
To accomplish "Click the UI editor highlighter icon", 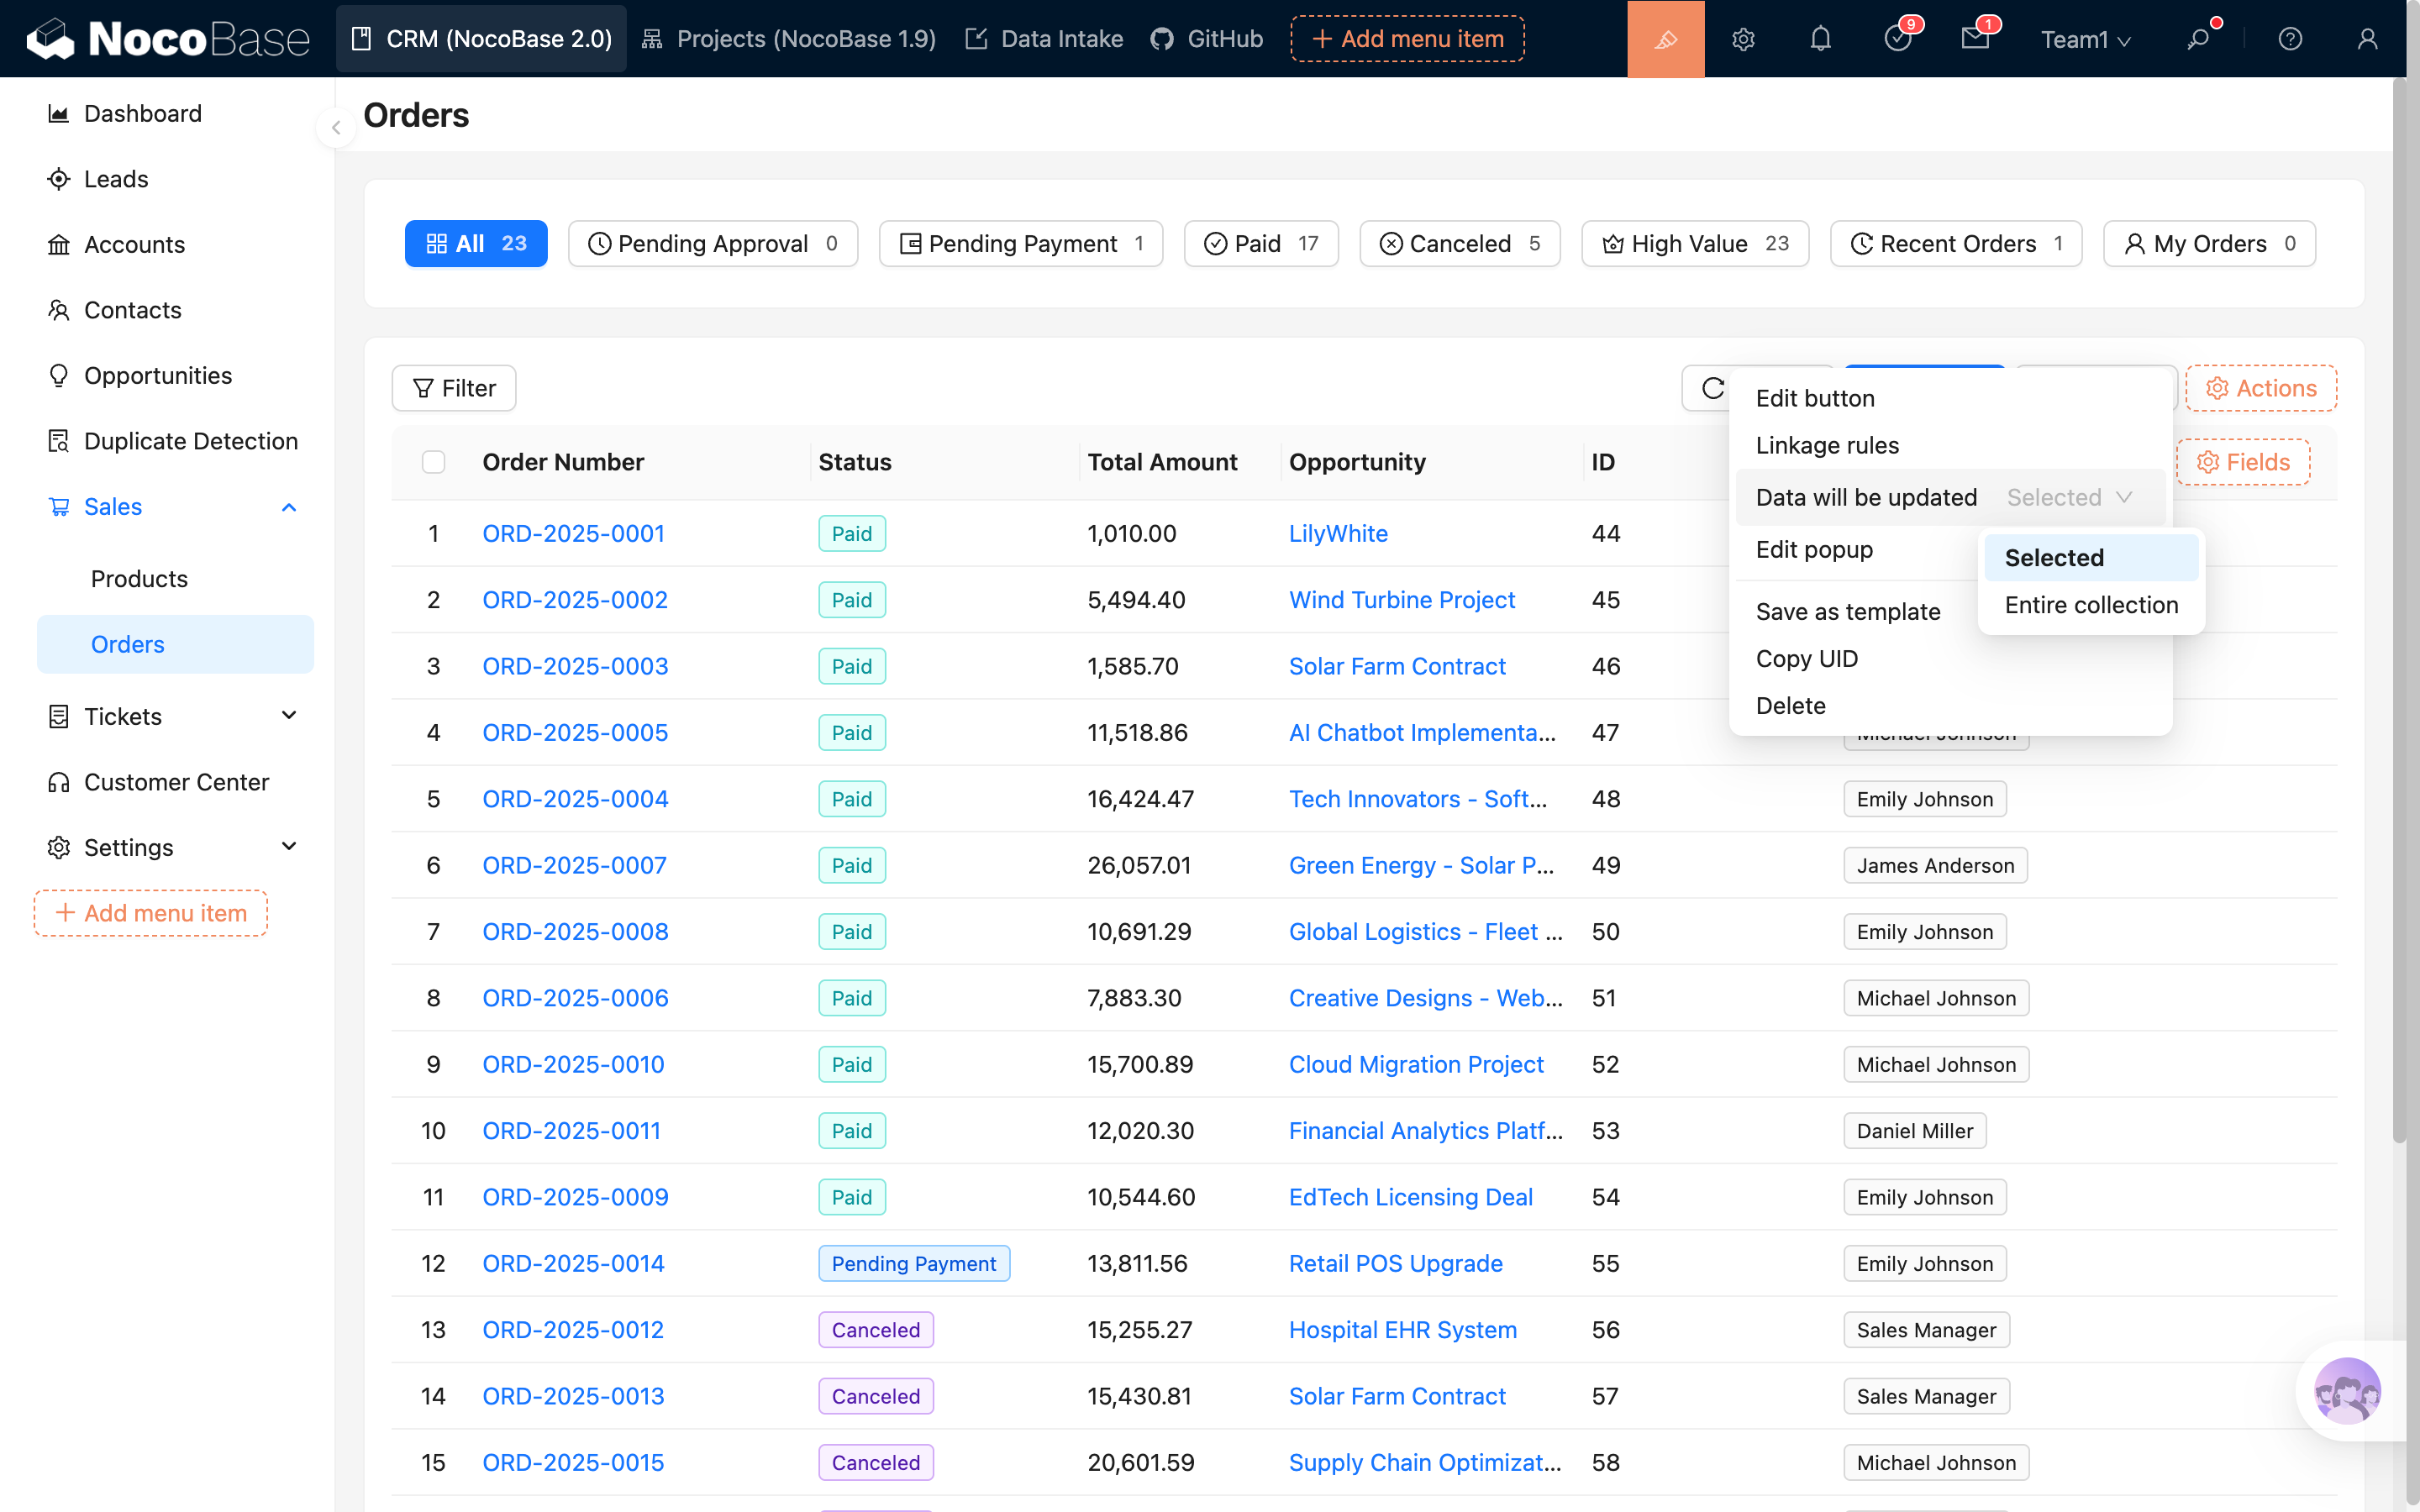I will (x=1665, y=39).
